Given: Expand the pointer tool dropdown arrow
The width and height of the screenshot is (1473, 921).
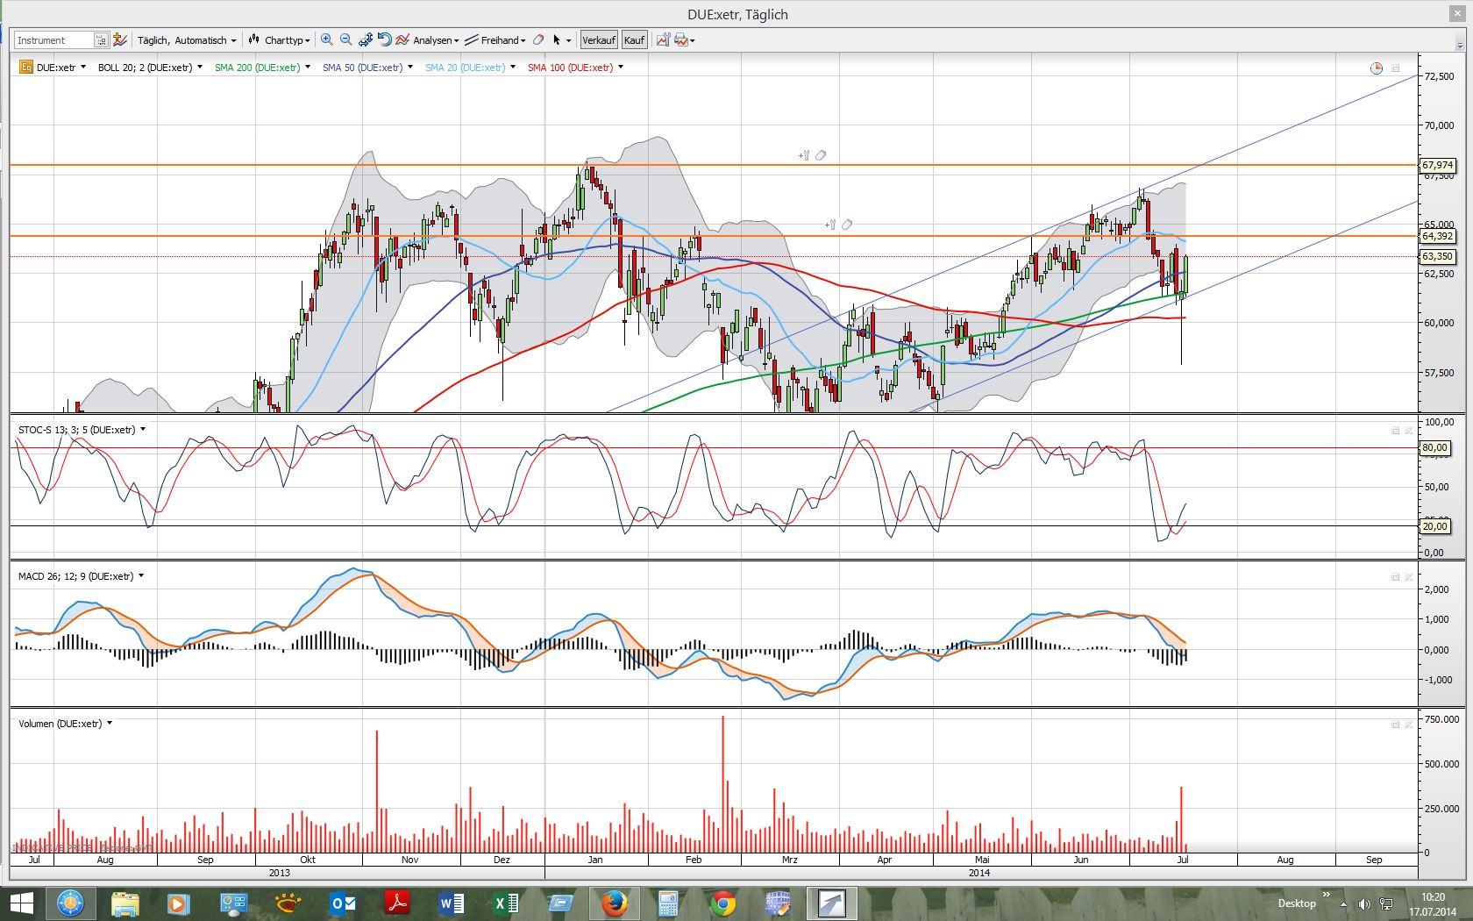Looking at the screenshot, I should pos(568,41).
